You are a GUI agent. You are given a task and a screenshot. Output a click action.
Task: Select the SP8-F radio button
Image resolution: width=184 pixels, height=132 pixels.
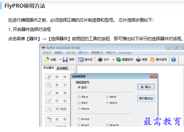pos(79,103)
